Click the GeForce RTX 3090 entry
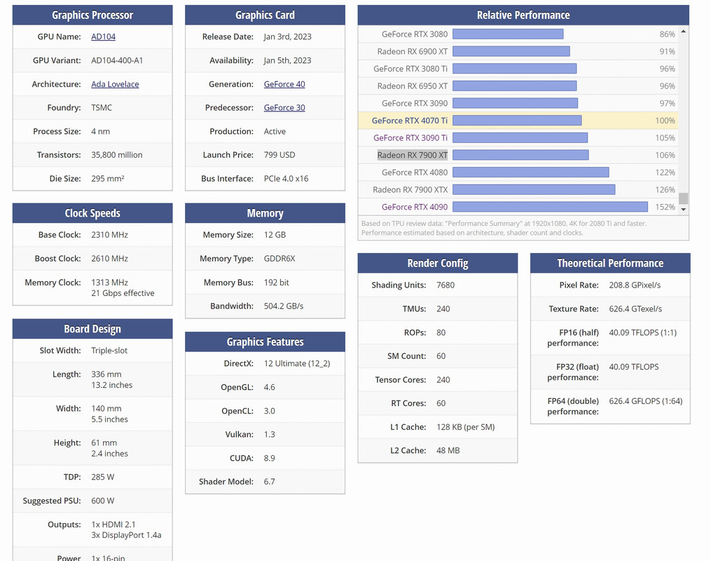The height and width of the screenshot is (561, 711). 415,103
